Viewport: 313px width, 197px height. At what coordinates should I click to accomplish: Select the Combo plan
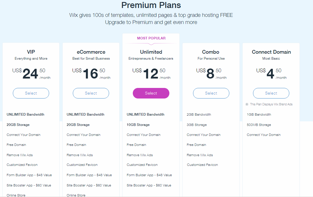[x=211, y=93]
